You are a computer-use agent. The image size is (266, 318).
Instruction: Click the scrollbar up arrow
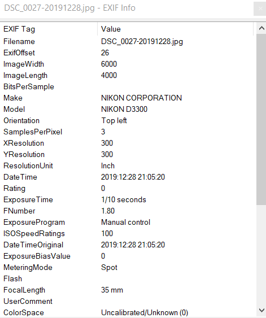click(261, 28)
